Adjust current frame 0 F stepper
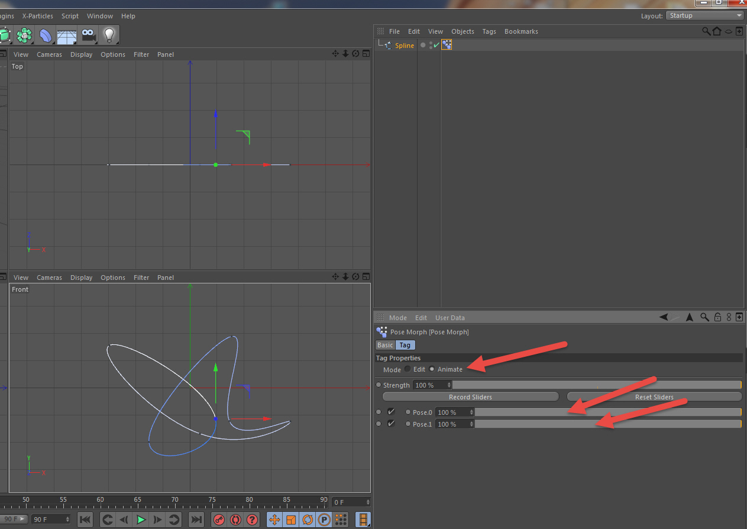The height and width of the screenshot is (529, 747). coord(367,502)
